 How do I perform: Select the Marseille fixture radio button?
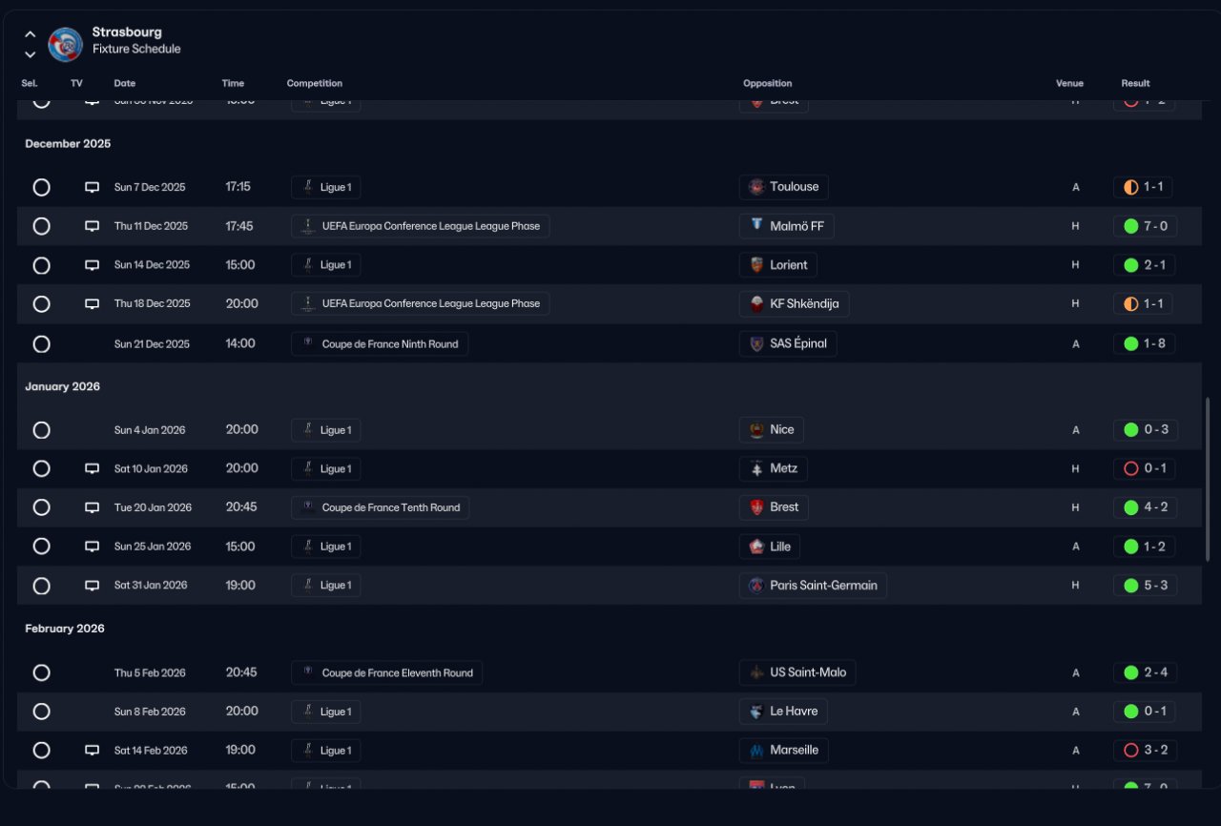coord(42,751)
